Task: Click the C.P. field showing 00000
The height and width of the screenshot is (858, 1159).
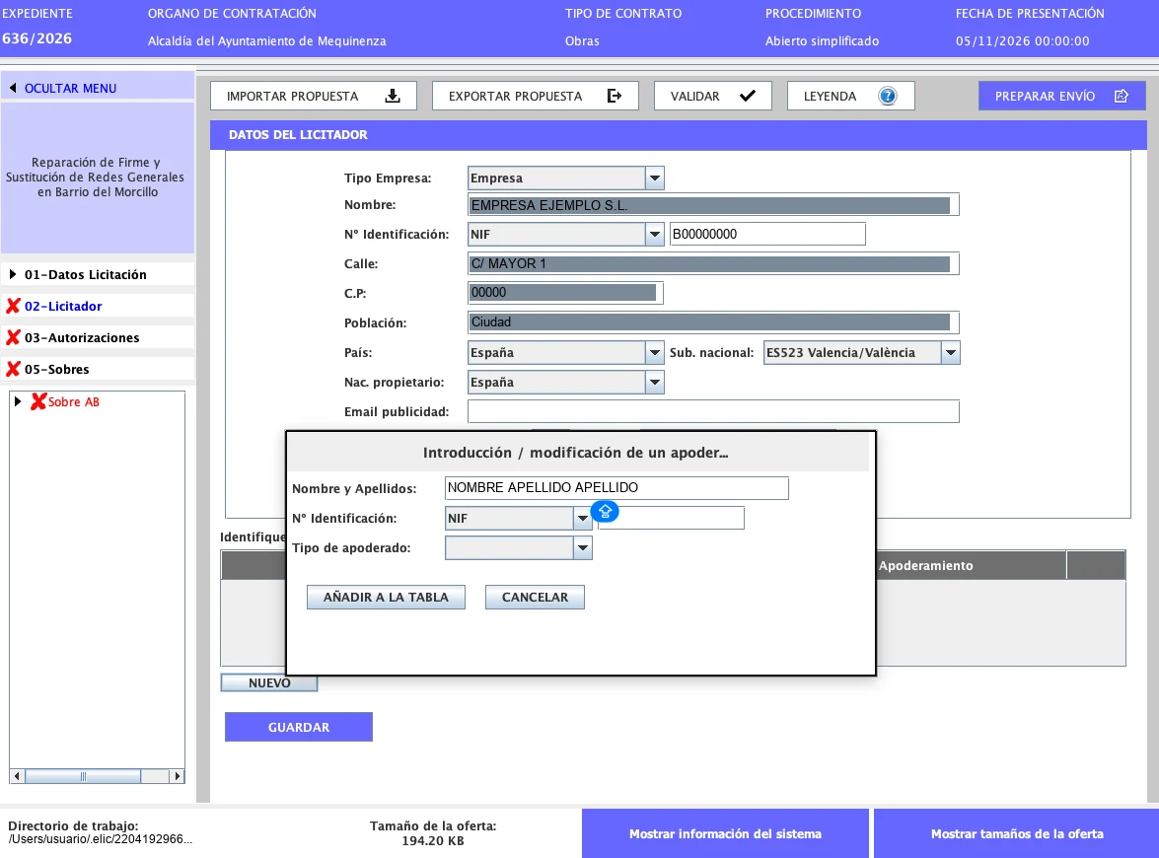Action: coord(565,293)
